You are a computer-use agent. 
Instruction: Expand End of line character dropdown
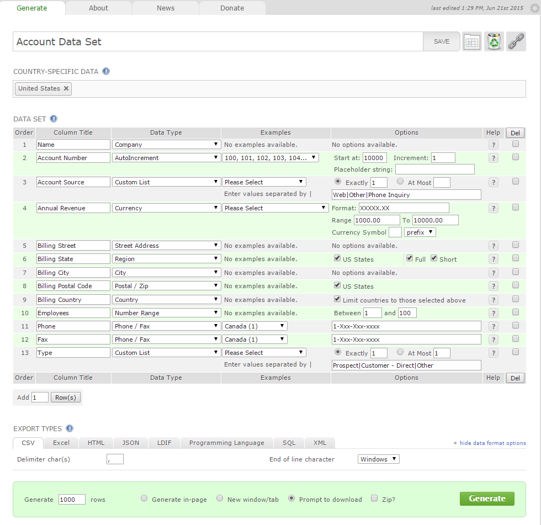(x=378, y=459)
